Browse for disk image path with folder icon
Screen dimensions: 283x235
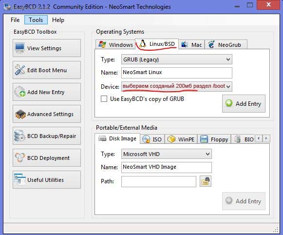point(206,181)
